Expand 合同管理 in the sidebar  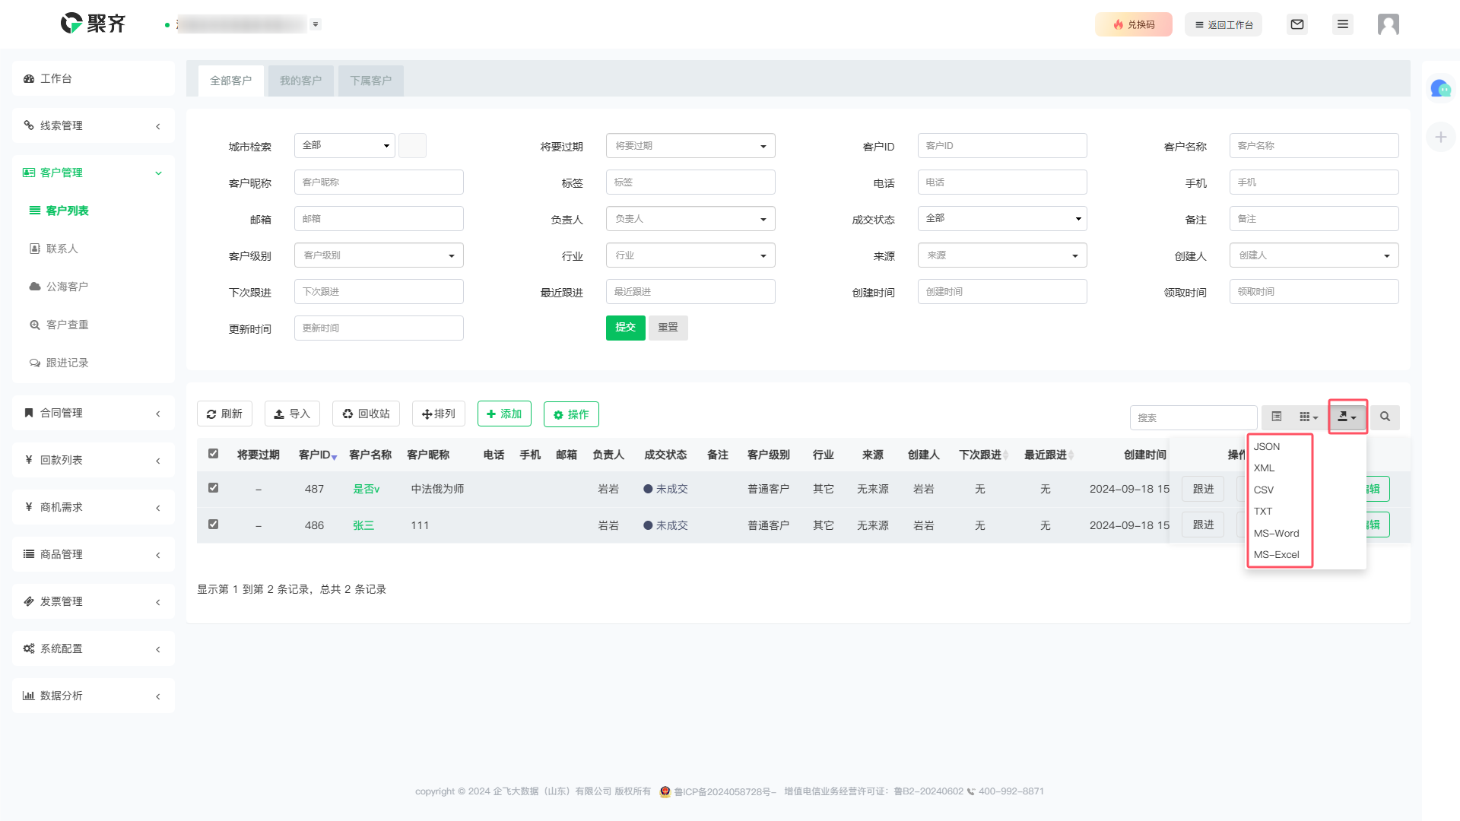(94, 413)
